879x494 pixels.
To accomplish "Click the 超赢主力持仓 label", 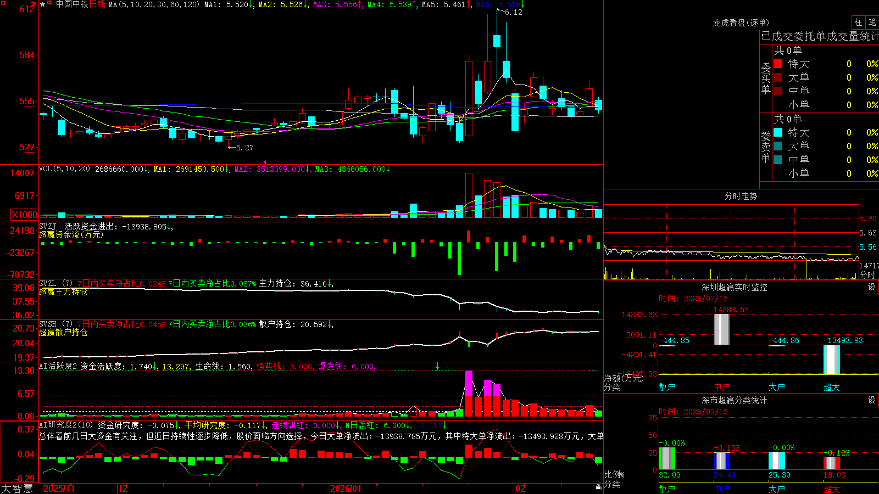I will click(63, 292).
